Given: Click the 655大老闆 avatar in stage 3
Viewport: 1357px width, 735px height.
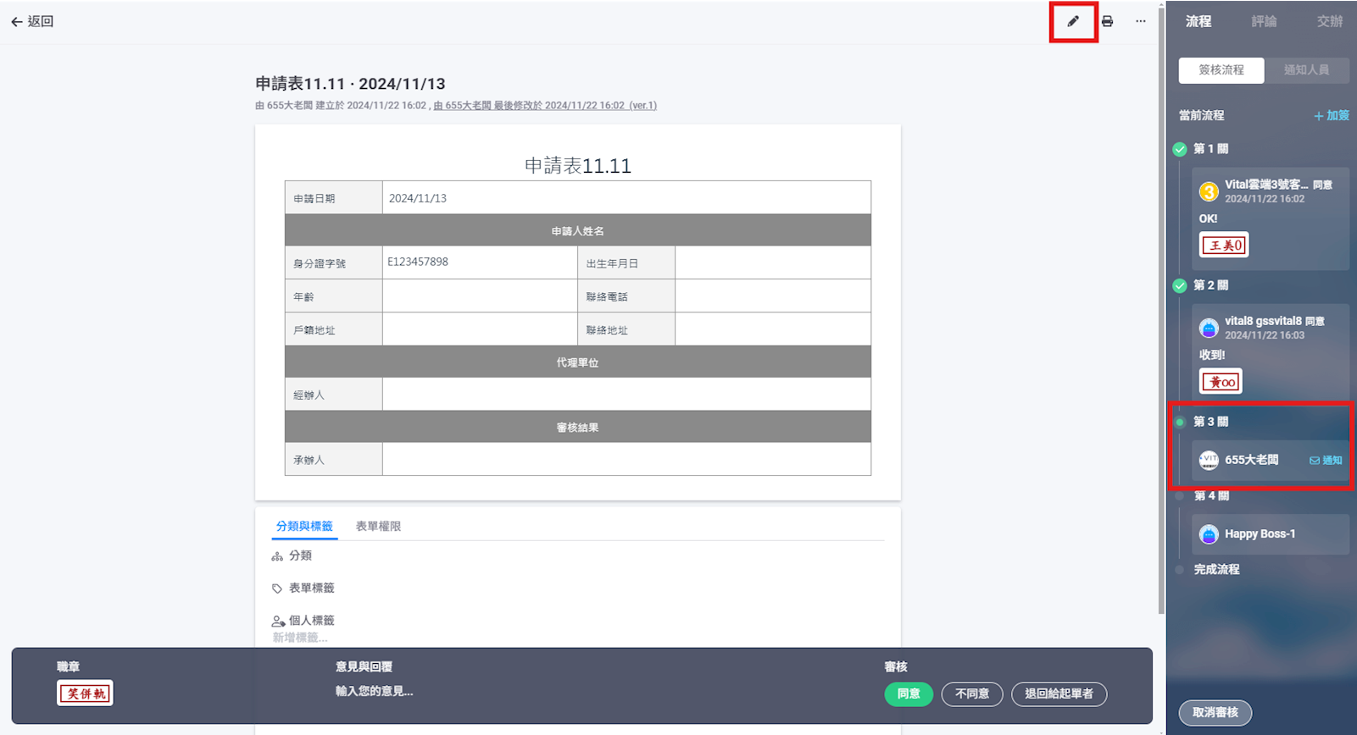Looking at the screenshot, I should [1209, 460].
